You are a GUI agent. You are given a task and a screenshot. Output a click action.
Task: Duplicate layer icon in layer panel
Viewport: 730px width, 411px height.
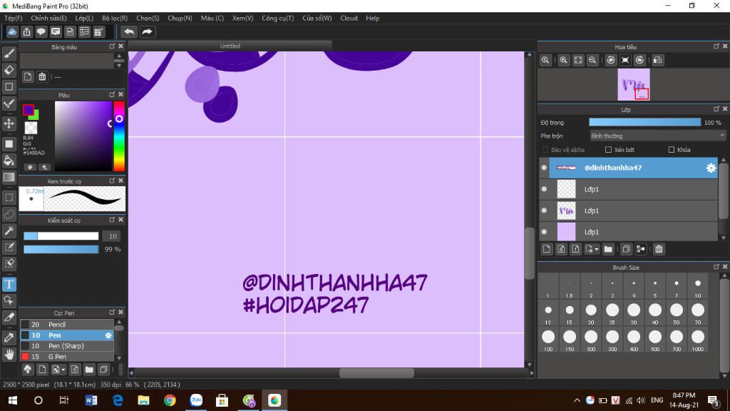point(626,249)
